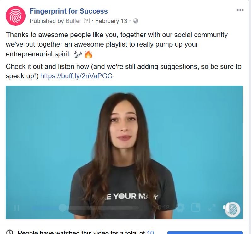Toggle the video mute speaker icon
The height and width of the screenshot is (234, 251).
226,207
